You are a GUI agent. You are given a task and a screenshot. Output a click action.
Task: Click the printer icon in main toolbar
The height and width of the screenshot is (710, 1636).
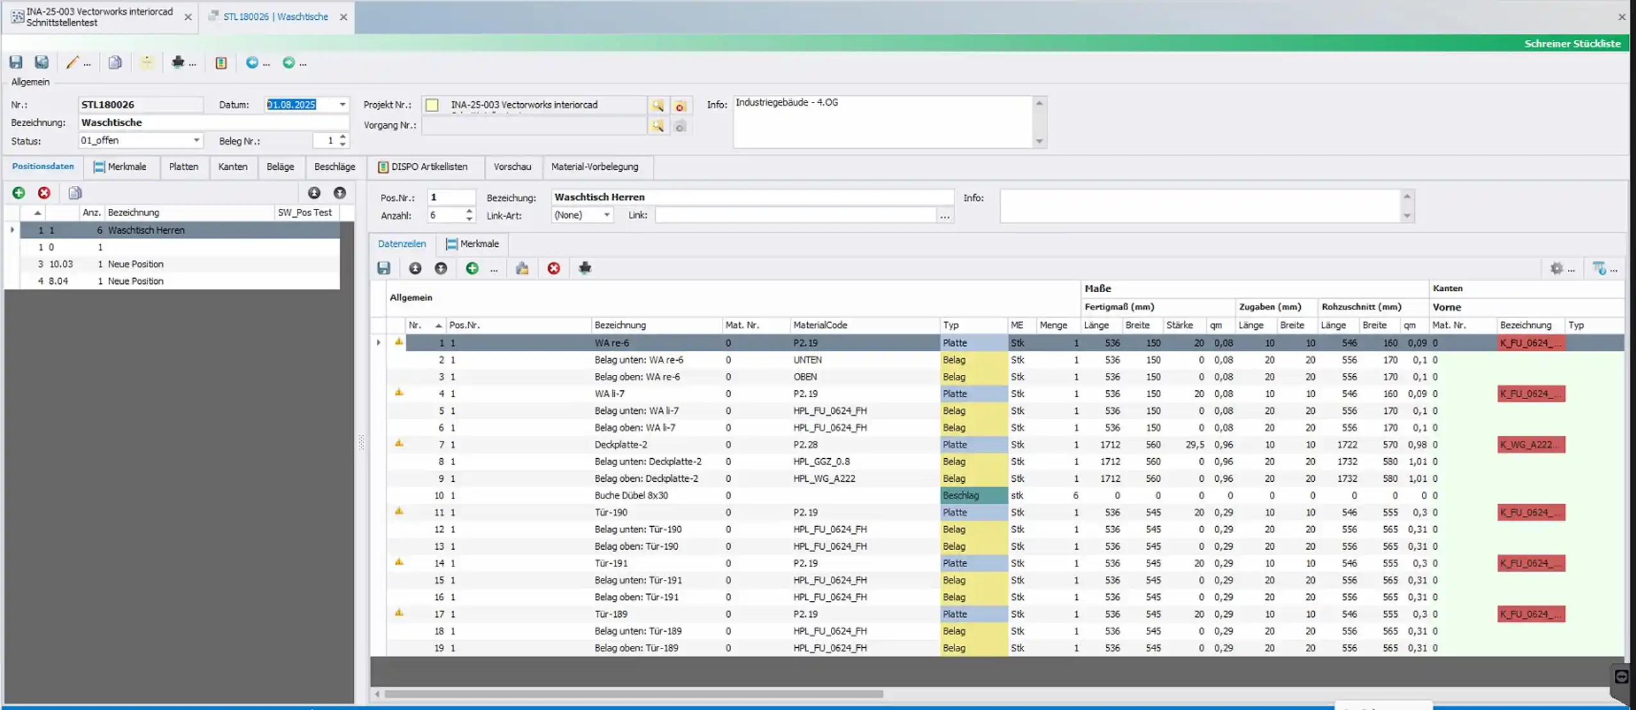[178, 62]
